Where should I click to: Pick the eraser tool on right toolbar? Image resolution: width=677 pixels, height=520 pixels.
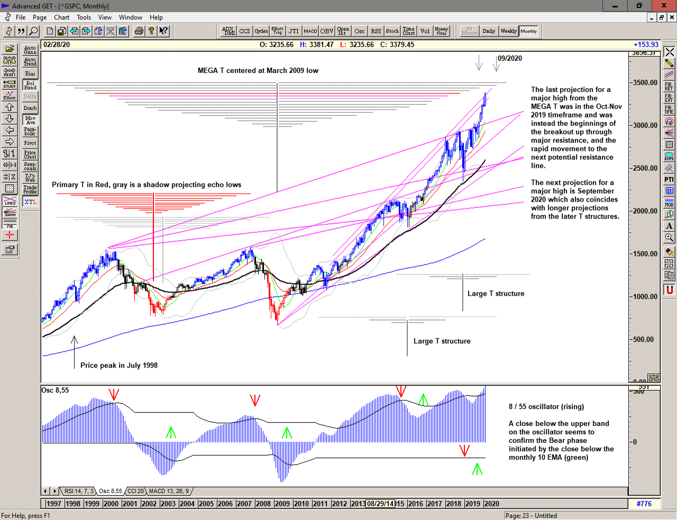tap(669, 252)
